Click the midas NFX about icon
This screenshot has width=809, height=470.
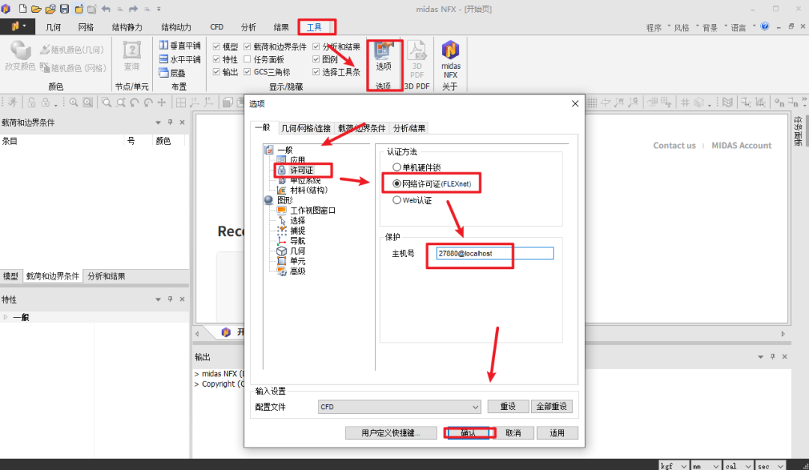(x=450, y=59)
